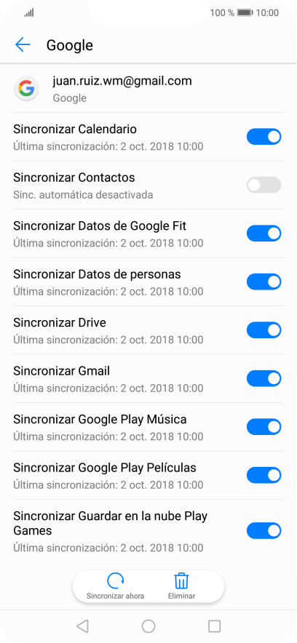Turn off Sincronizar Datos de Google Fit
Image resolution: width=297 pixels, height=643 pixels.
(x=264, y=233)
